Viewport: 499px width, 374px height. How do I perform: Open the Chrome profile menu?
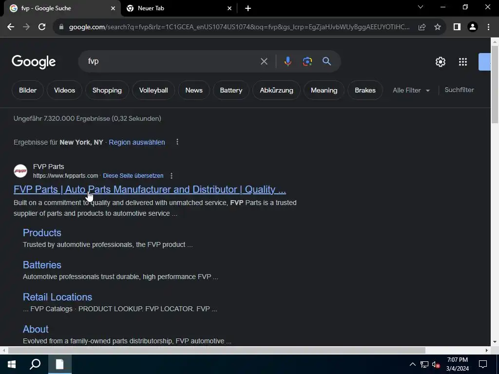(473, 27)
